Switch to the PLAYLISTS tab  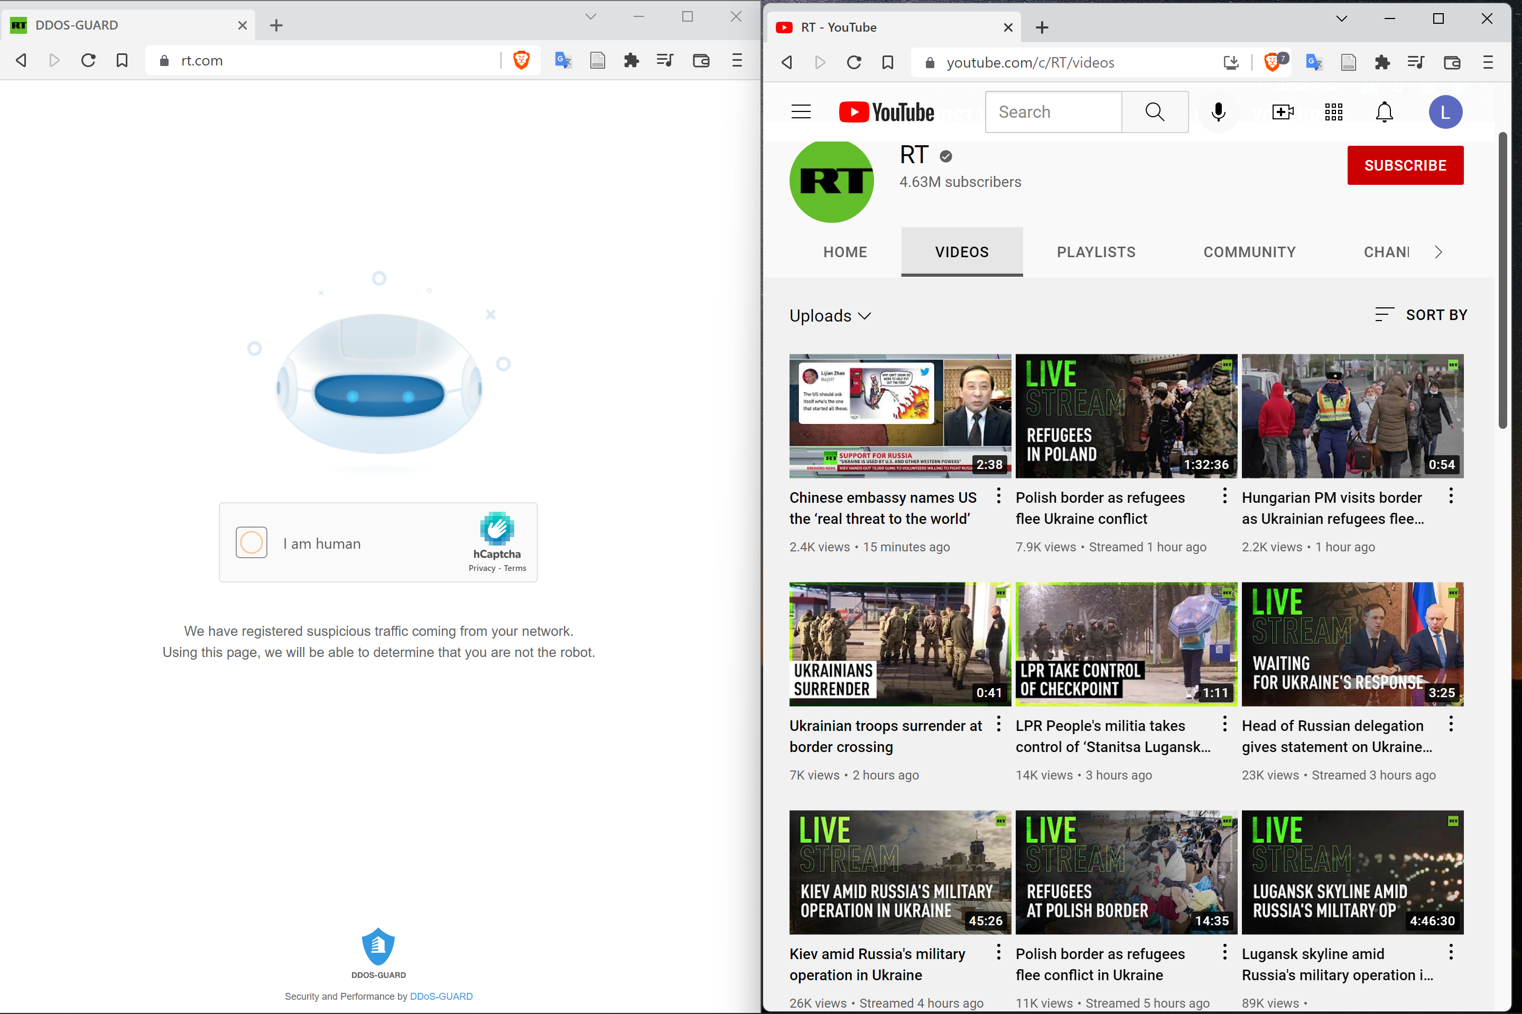(x=1096, y=252)
